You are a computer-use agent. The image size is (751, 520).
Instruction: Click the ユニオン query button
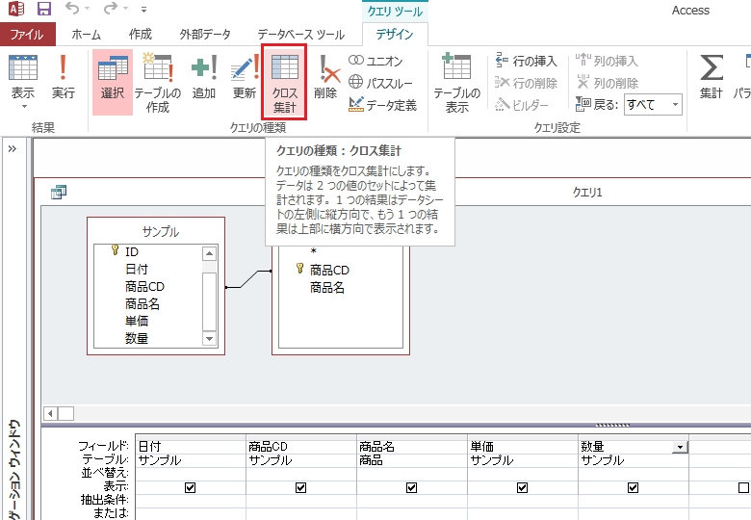(x=375, y=62)
